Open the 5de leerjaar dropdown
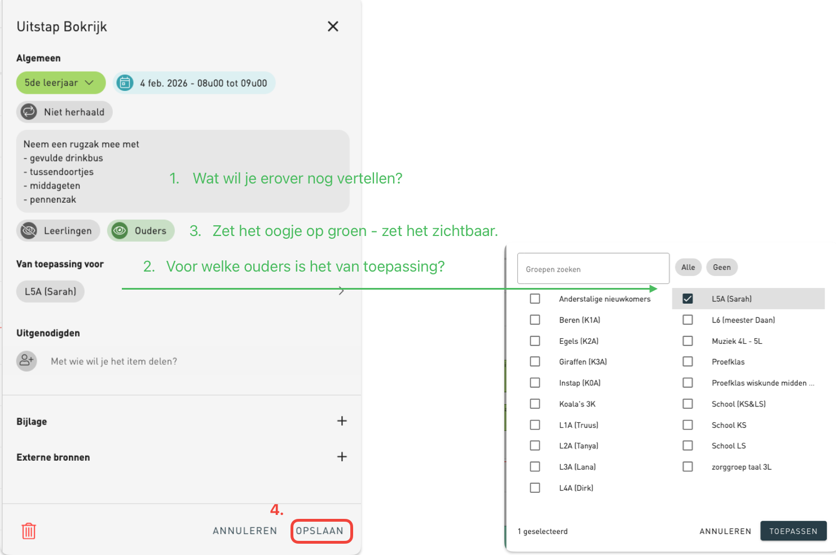This screenshot has height=555, width=836. [61, 83]
